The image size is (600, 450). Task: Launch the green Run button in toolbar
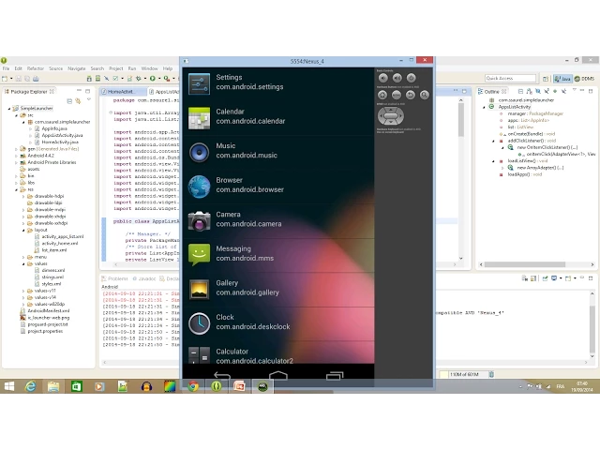152,79
